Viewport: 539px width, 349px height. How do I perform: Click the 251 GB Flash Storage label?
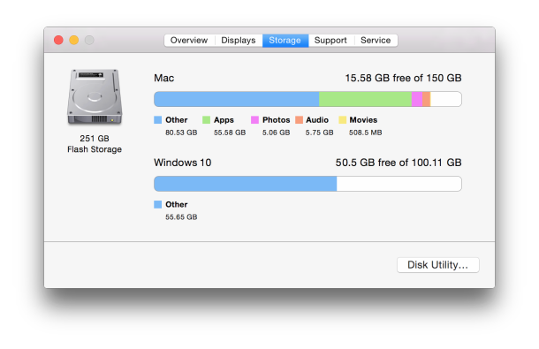point(95,144)
